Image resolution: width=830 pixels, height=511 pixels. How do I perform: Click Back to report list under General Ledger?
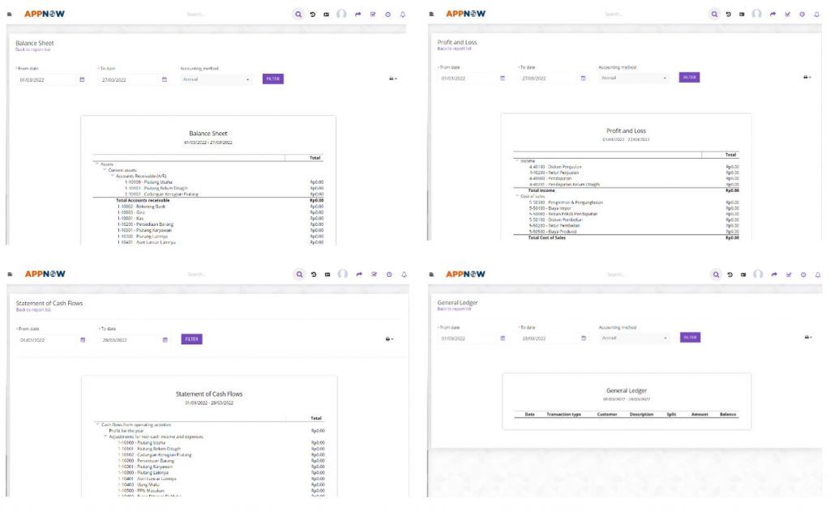[x=454, y=309]
